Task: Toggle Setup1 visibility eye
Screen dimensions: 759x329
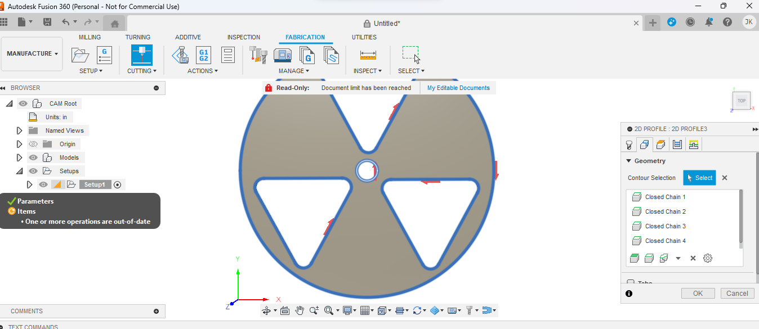Action: (x=43, y=184)
